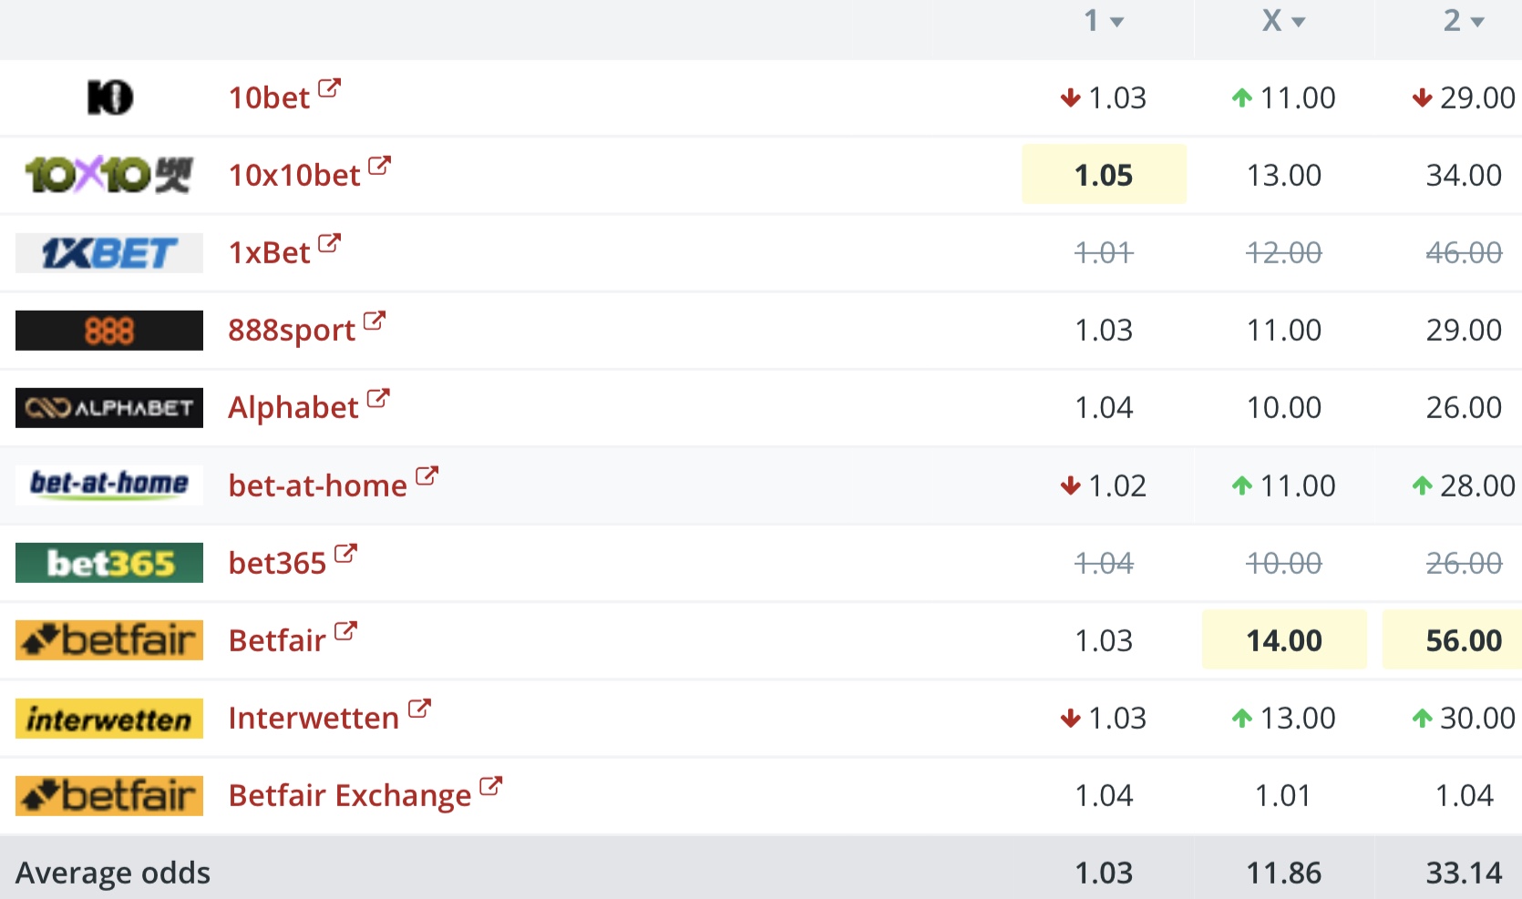Click the 10bet logo icon
This screenshot has height=899, width=1522.
pyautogui.click(x=109, y=97)
